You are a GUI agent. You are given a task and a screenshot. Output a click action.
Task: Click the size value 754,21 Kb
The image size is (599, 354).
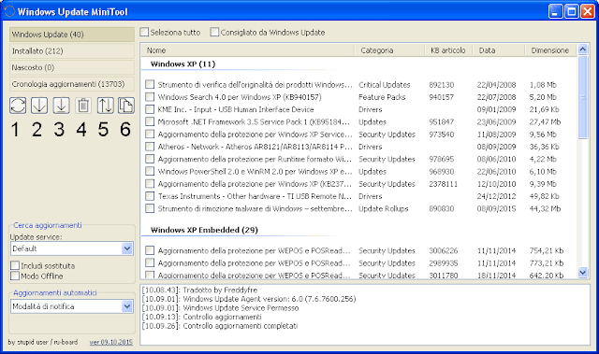tap(547, 250)
